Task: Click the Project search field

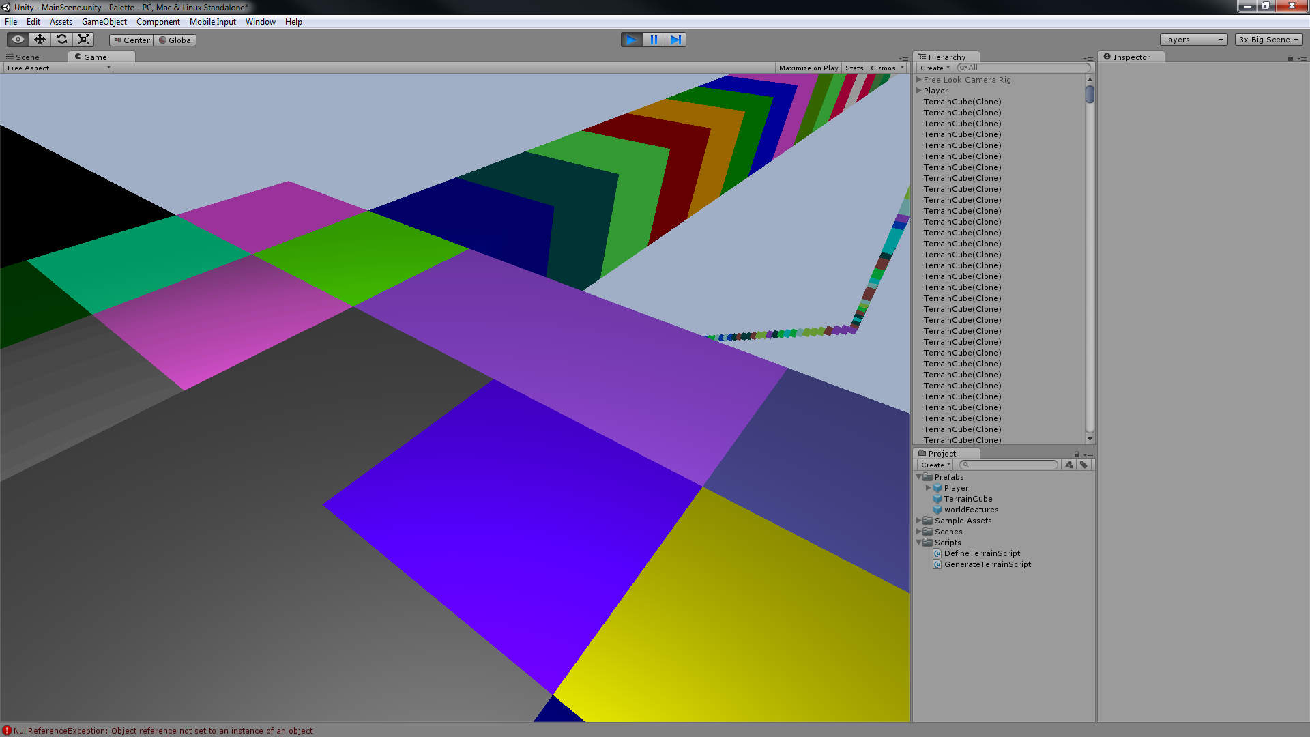Action: coord(1008,465)
